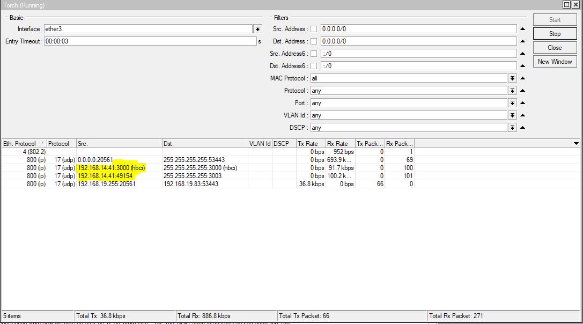The height and width of the screenshot is (324, 583).
Task: Click the 952 bps Rx Rate cell
Action: click(x=340, y=152)
